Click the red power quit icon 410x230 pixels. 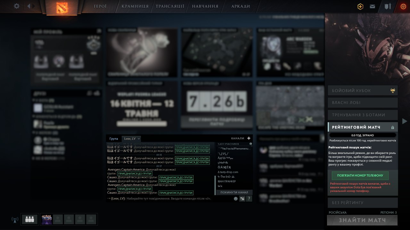pyautogui.click(x=403, y=6)
